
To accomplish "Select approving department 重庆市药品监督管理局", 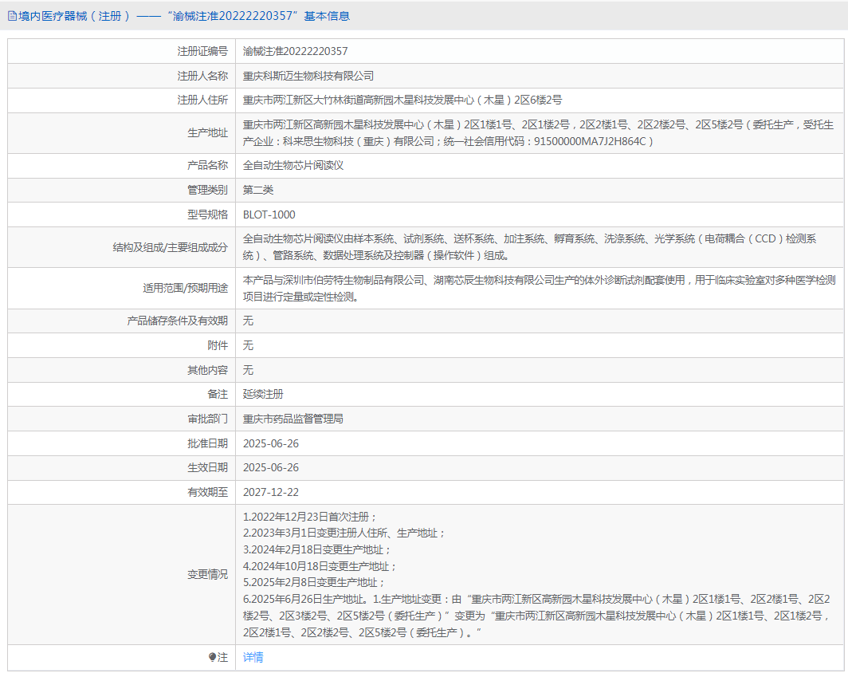I will pos(293,419).
